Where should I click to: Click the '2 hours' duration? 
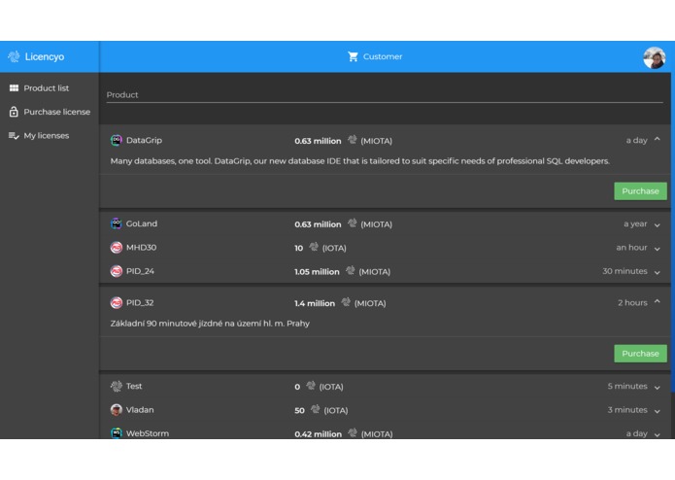(x=632, y=302)
